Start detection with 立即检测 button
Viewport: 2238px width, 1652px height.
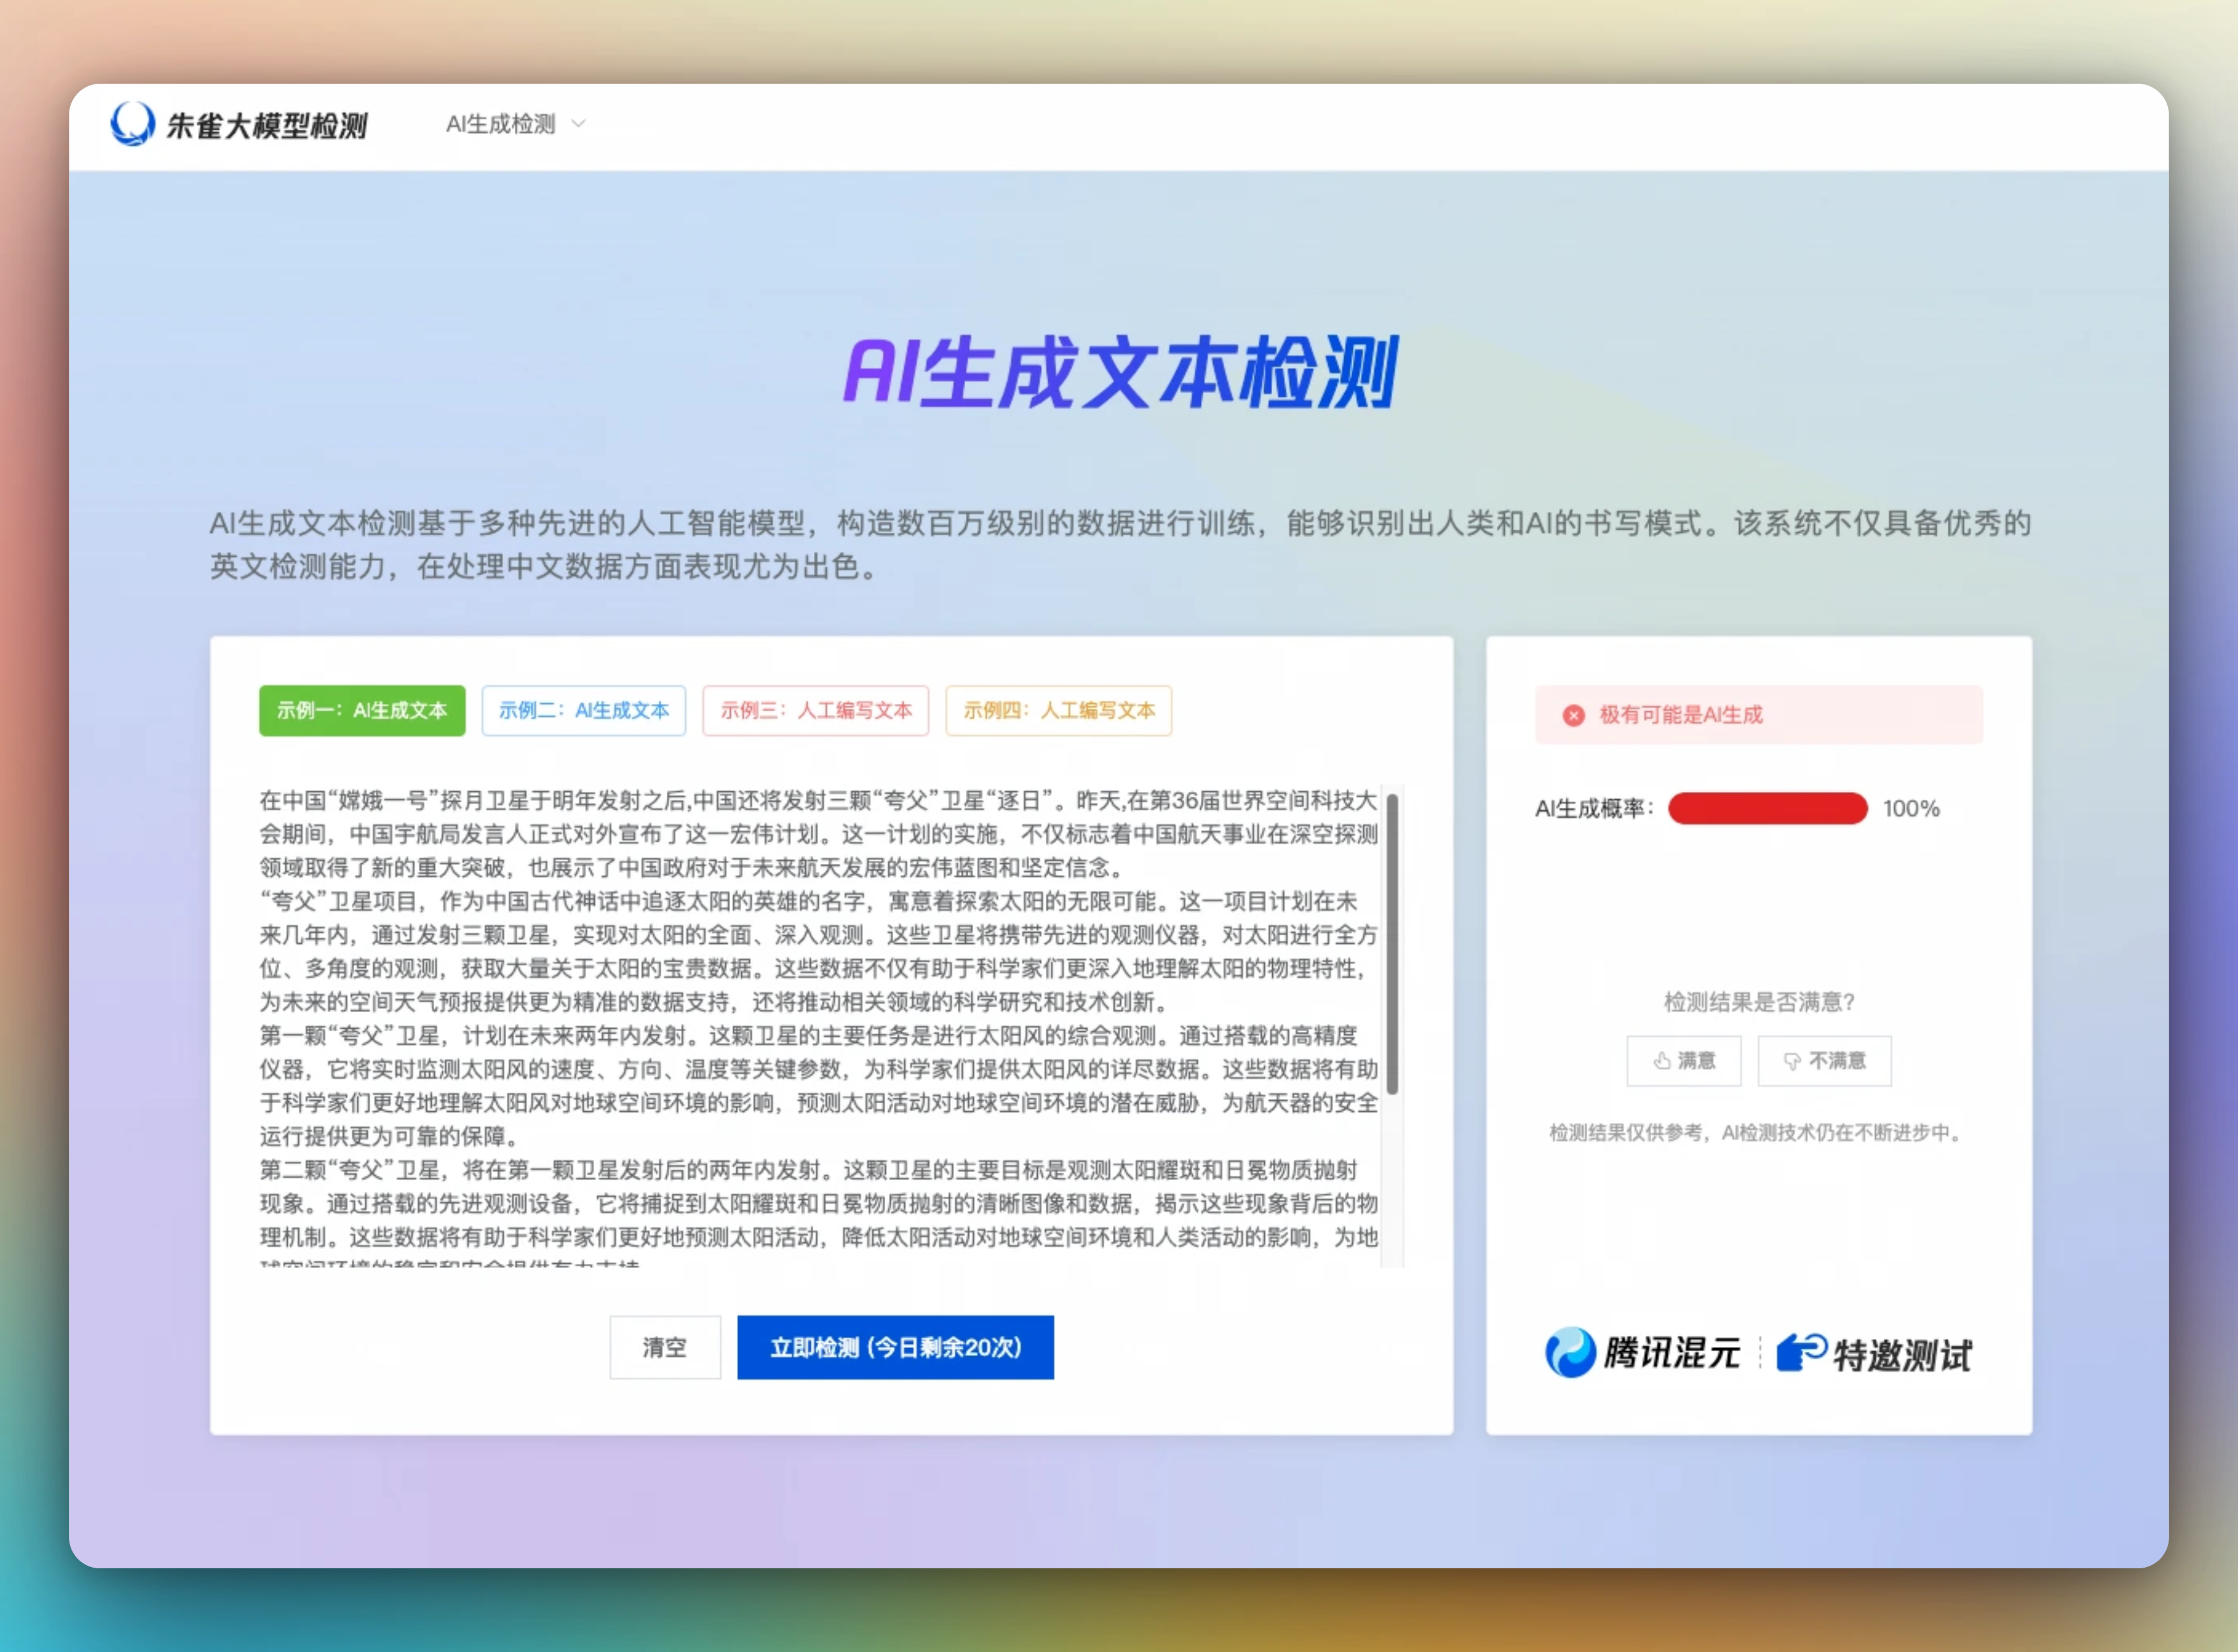click(x=895, y=1347)
